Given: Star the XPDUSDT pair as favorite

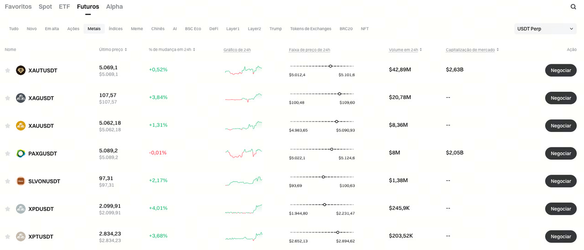Looking at the screenshot, I should tap(7, 209).
